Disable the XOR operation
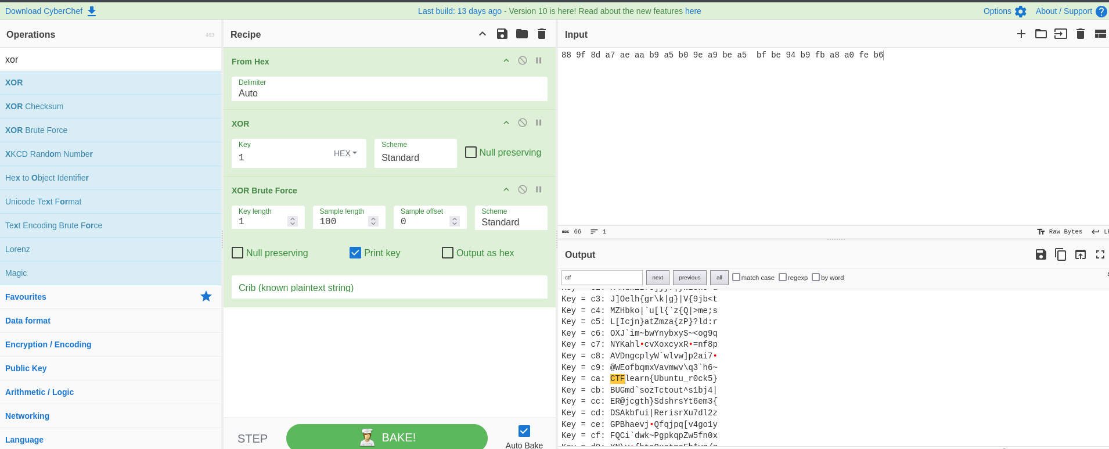This screenshot has width=1109, height=449. 523,123
